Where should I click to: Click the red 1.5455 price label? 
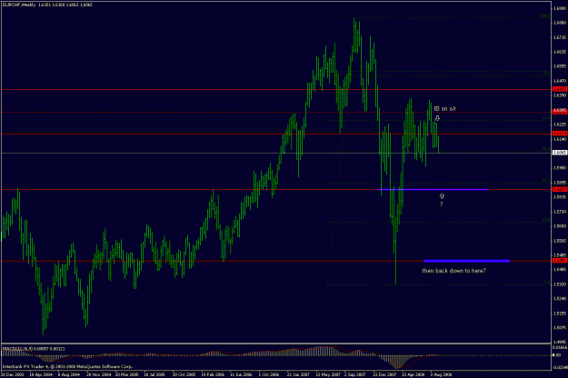pyautogui.click(x=560, y=261)
